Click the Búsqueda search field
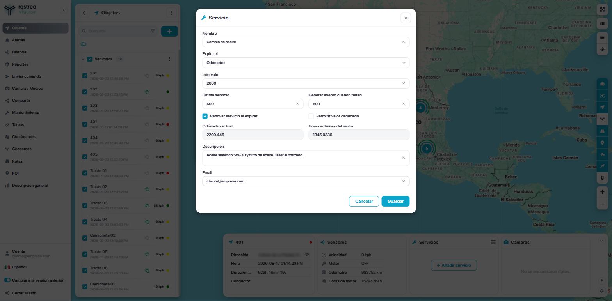This screenshot has height=301, width=612. (119, 31)
